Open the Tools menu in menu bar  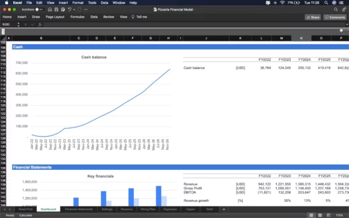pyautogui.click(x=92, y=3)
